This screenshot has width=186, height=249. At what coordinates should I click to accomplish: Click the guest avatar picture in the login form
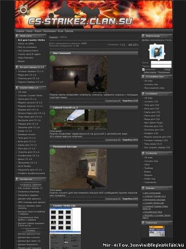point(157,52)
